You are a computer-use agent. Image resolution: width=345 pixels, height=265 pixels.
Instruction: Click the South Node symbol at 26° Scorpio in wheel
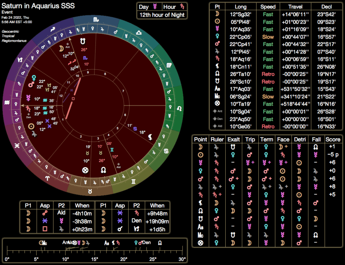point(83,41)
